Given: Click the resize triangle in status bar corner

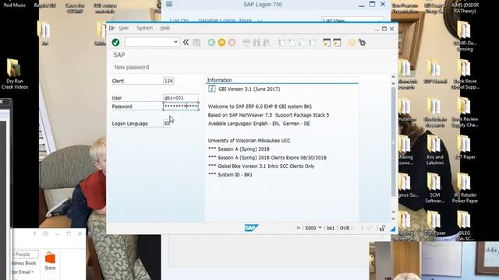Looking at the screenshot, I should click(393, 228).
